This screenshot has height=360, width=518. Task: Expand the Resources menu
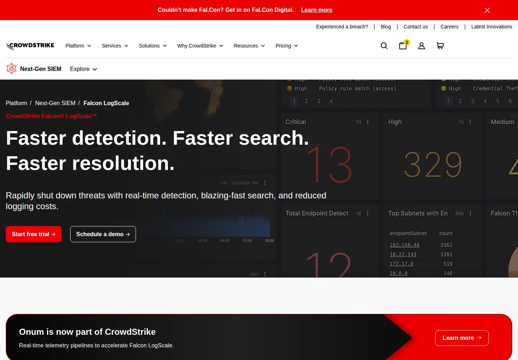(249, 46)
